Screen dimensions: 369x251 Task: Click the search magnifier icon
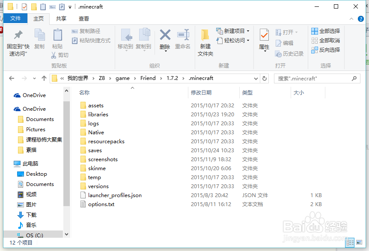(x=354, y=79)
